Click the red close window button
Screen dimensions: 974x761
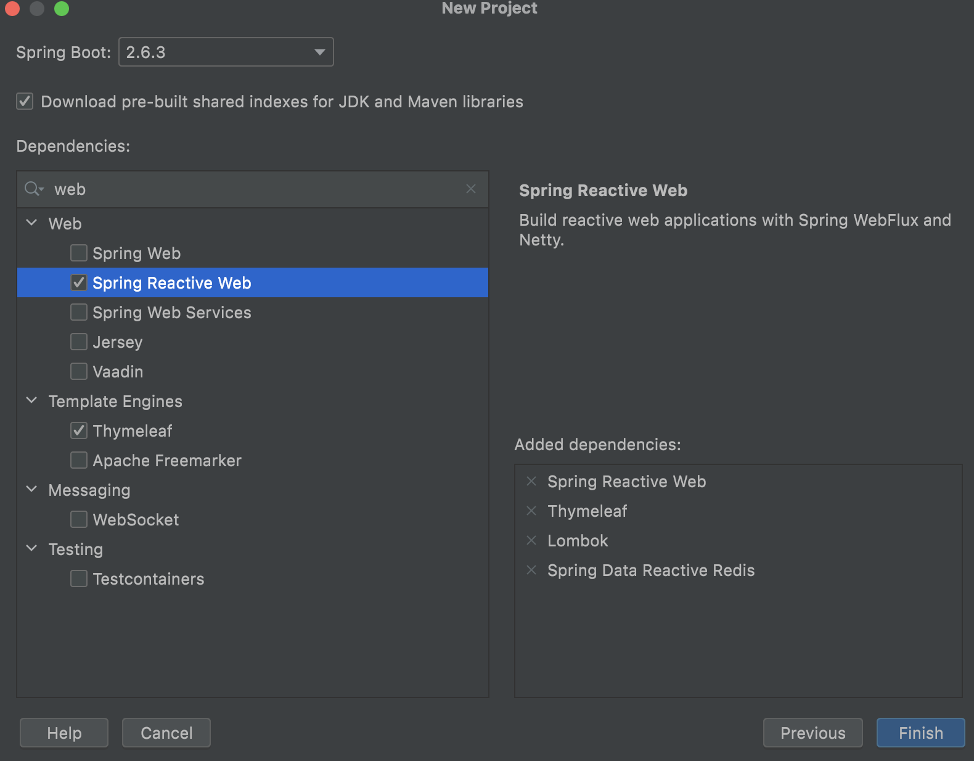pos(12,8)
